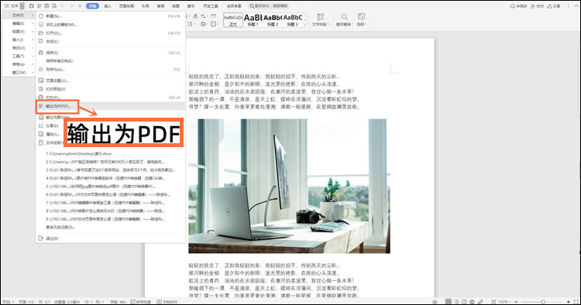Switch to 引用 ribbon tab

pyautogui.click(x=146, y=6)
